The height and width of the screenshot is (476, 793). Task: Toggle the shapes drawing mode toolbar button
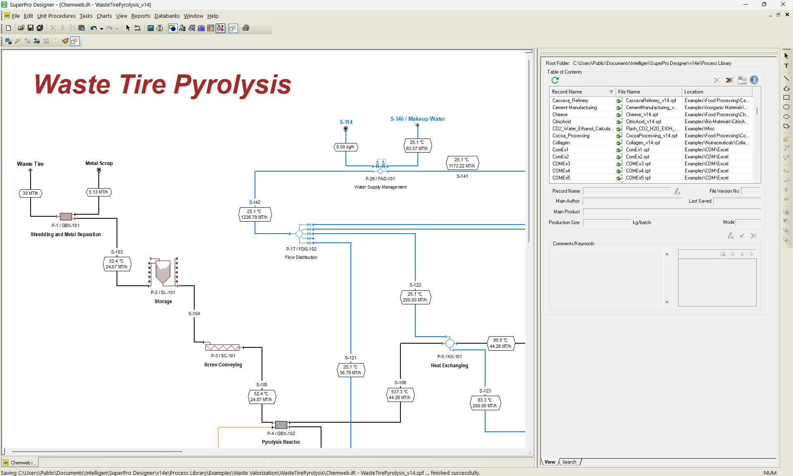173,28
